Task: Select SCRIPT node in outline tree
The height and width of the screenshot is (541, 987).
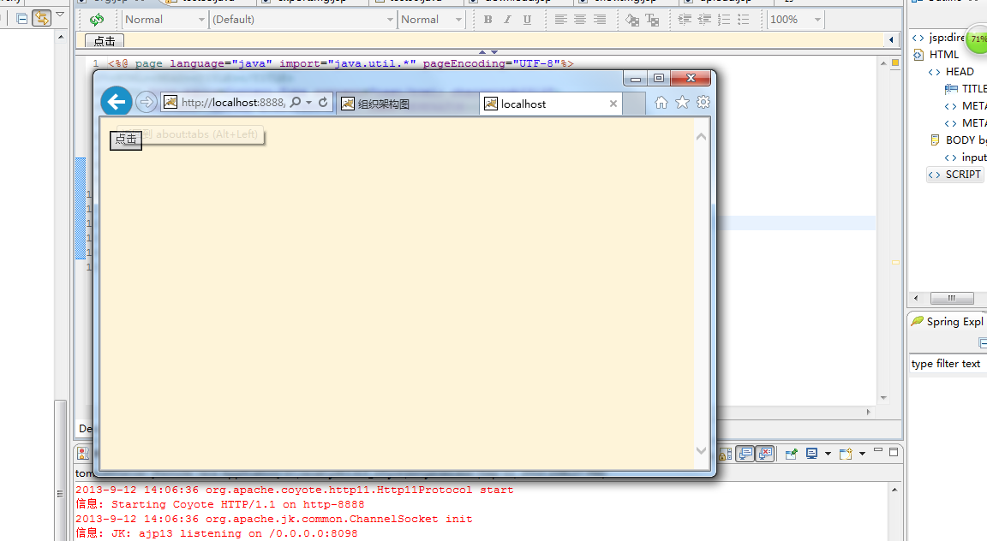Action: tap(963, 174)
